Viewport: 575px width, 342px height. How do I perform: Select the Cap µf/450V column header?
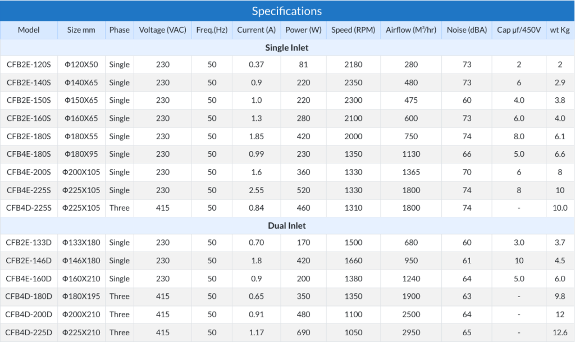click(519, 30)
